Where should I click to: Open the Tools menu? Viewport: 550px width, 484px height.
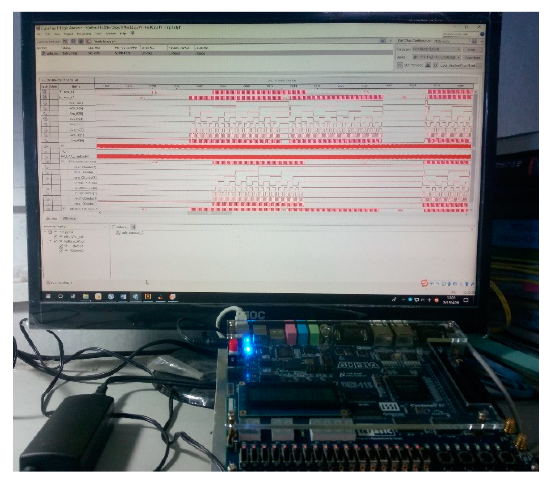[98, 34]
